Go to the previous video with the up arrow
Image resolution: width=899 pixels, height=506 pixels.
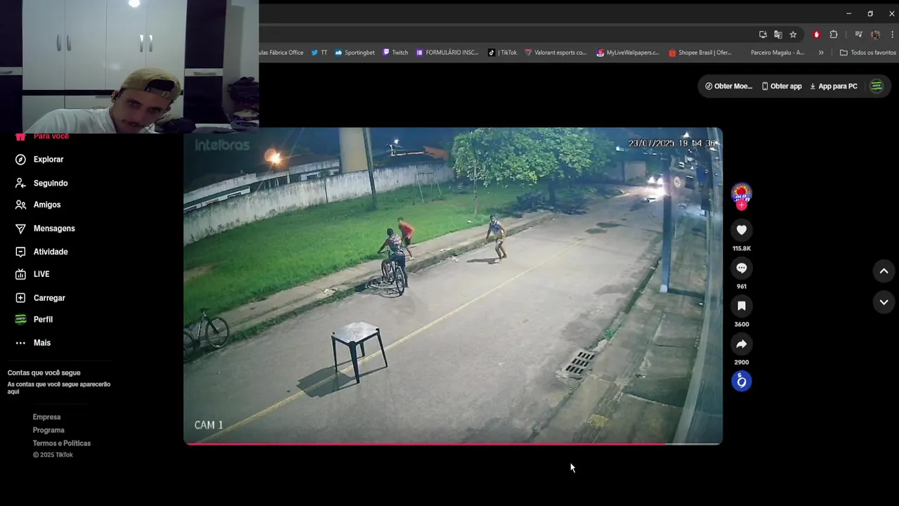pos(884,271)
